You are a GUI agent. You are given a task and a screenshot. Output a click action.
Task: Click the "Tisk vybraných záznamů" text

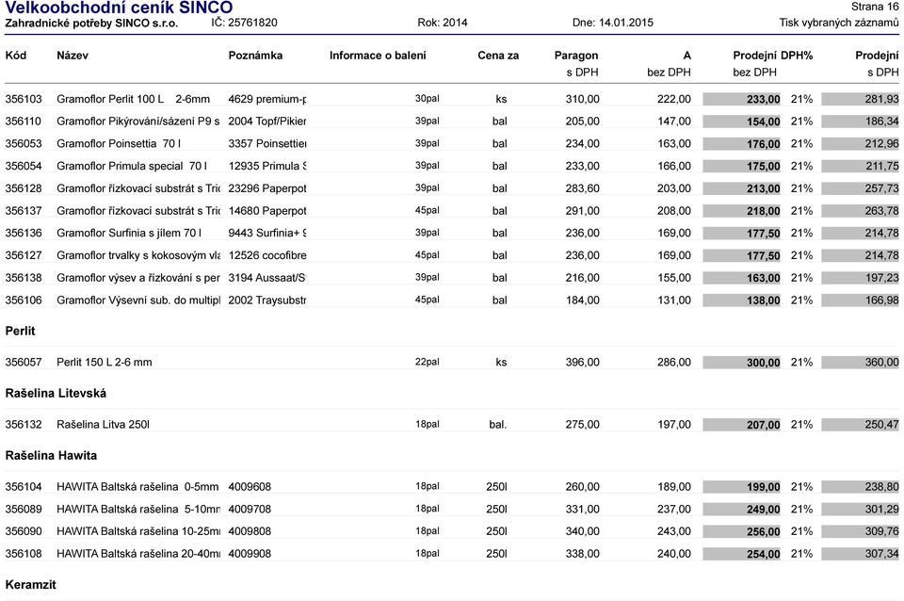coord(839,23)
